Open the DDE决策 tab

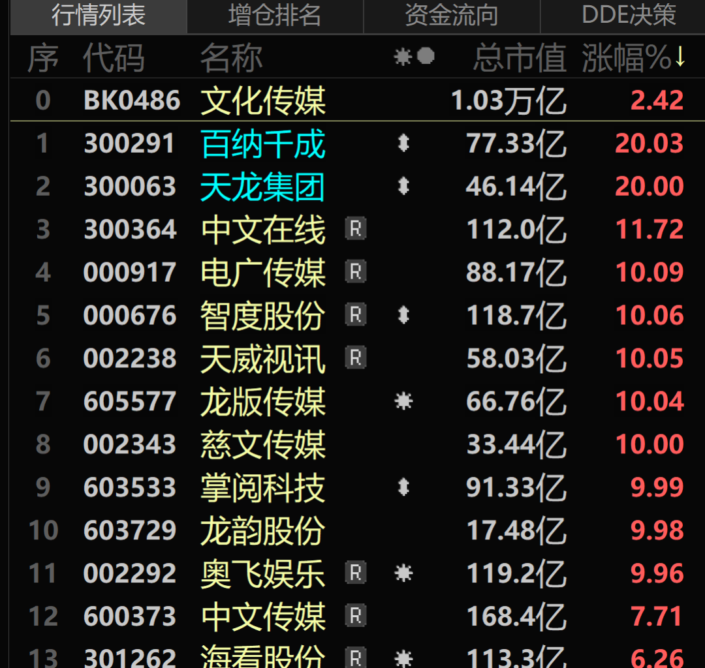[628, 16]
